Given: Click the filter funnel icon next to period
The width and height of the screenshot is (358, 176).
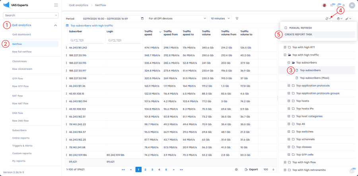Looking at the screenshot, I should (x=237, y=19).
